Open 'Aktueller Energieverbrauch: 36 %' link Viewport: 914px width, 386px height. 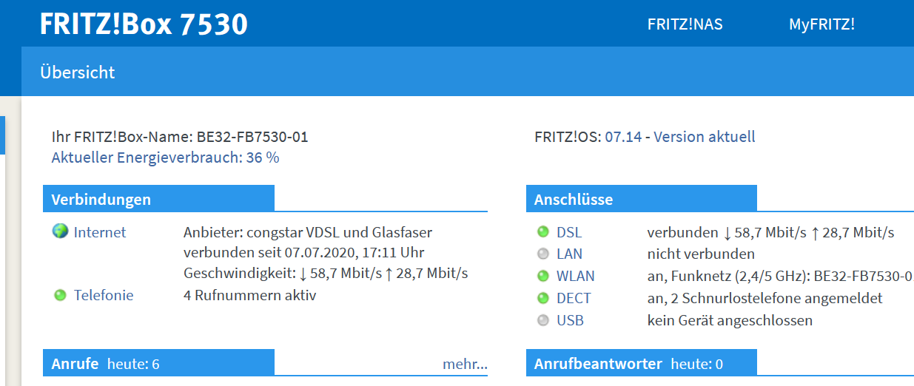165,158
